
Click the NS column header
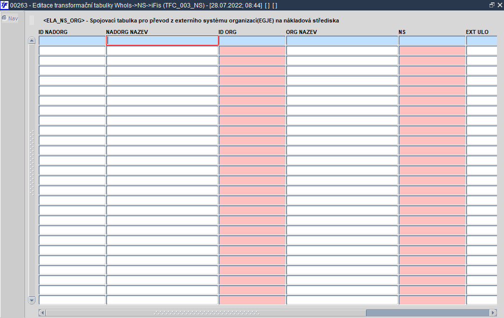(402, 32)
